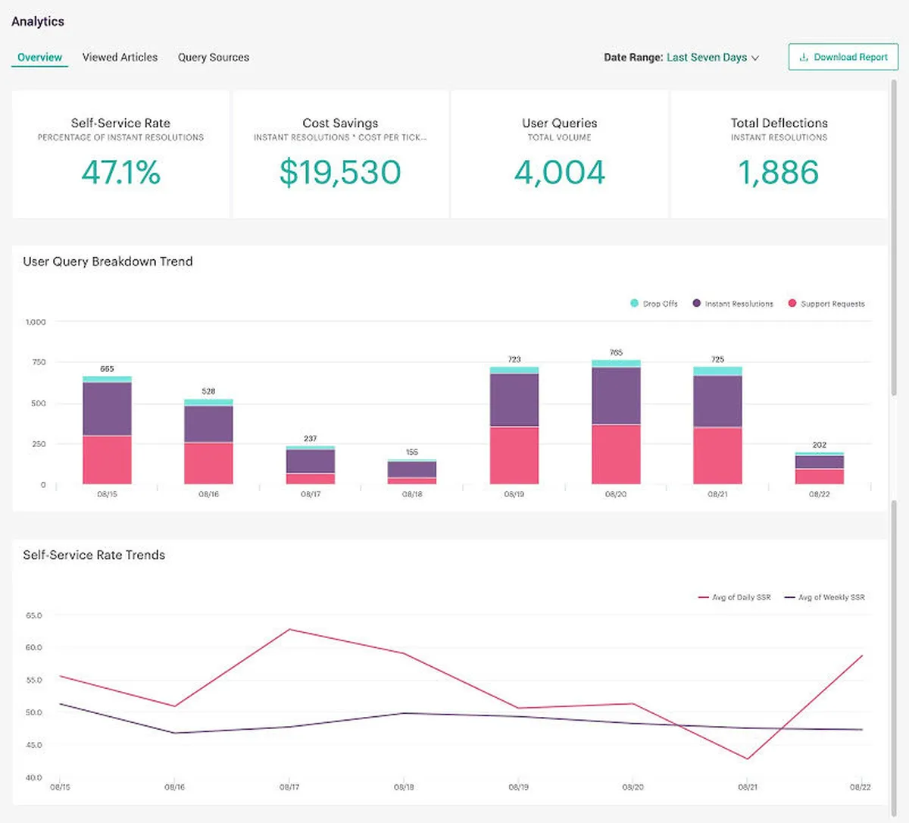
Task: Open the Query Sources tab
Action: (214, 58)
